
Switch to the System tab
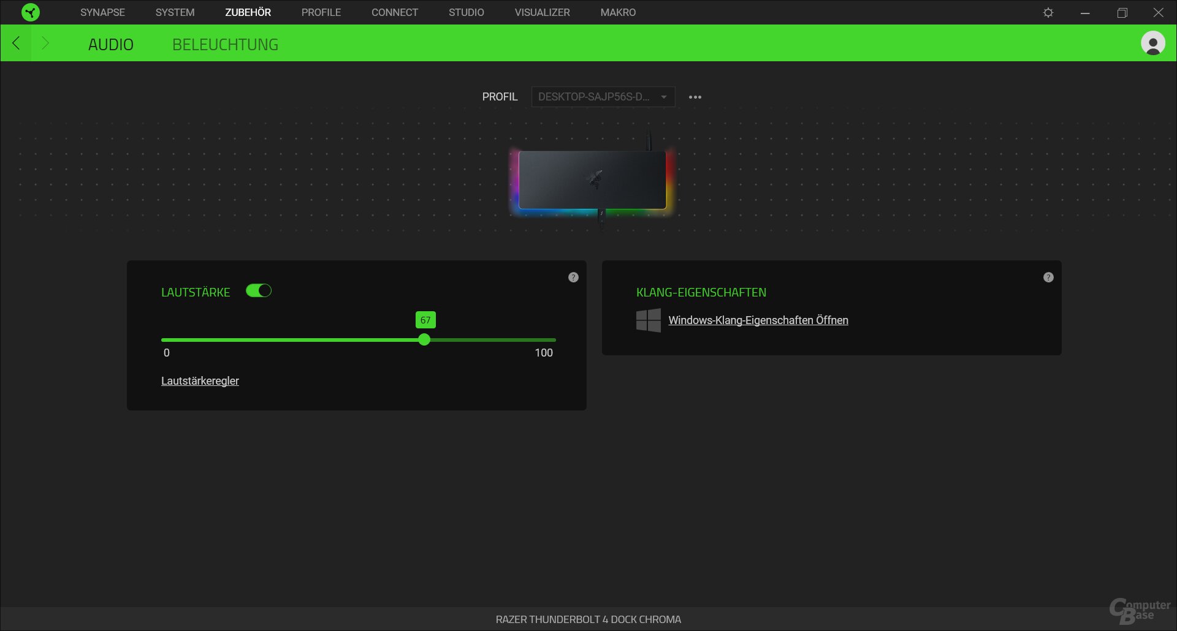tap(175, 12)
